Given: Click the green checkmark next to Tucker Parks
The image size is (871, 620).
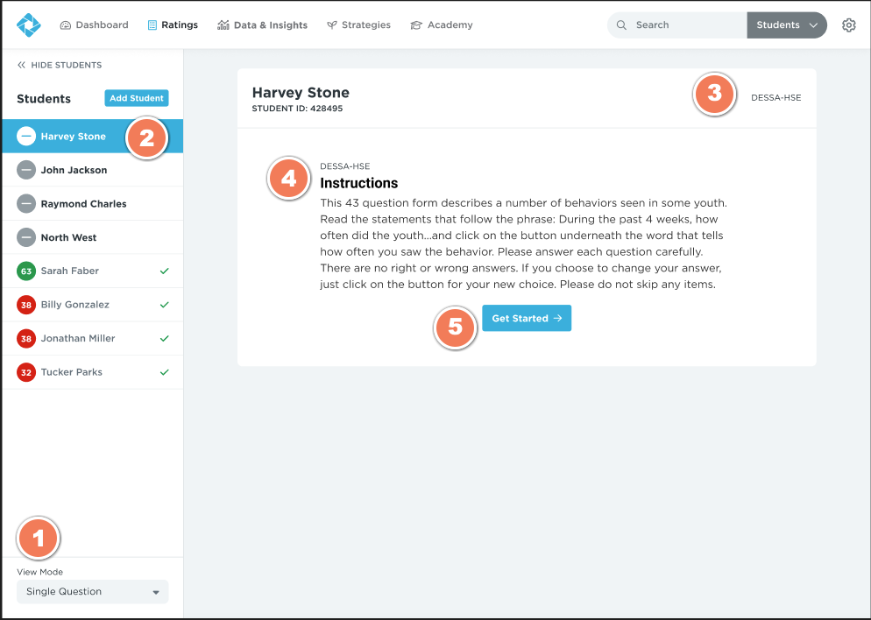Looking at the screenshot, I should point(164,372).
